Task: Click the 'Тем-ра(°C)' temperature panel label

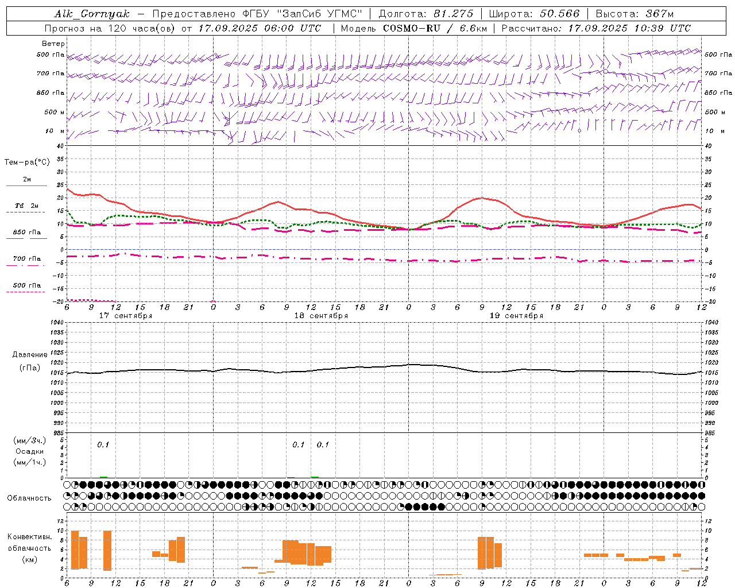Action: 27,163
